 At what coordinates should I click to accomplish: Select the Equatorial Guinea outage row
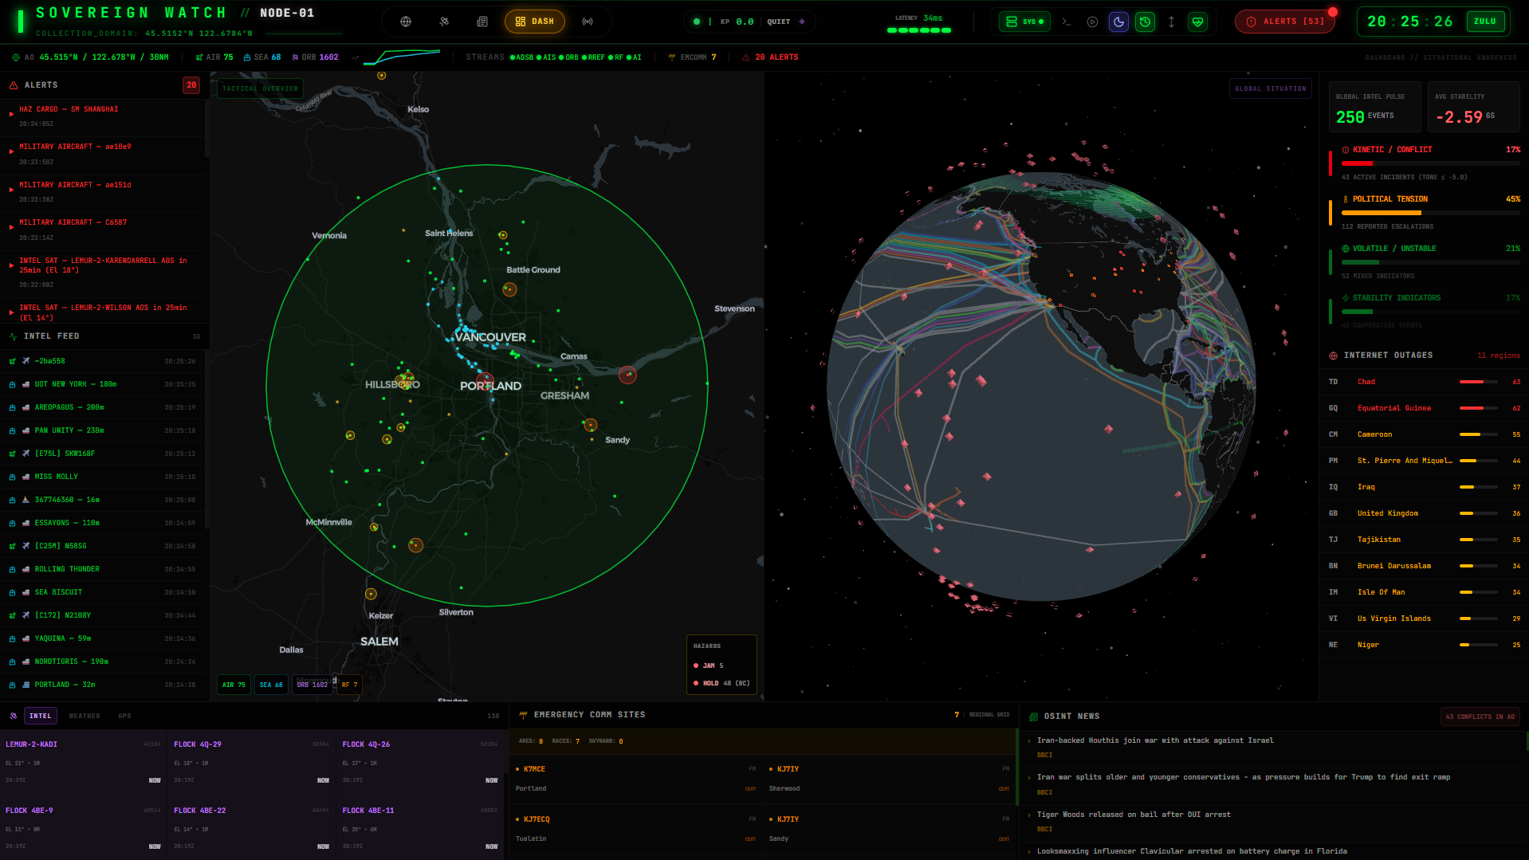tap(1424, 408)
